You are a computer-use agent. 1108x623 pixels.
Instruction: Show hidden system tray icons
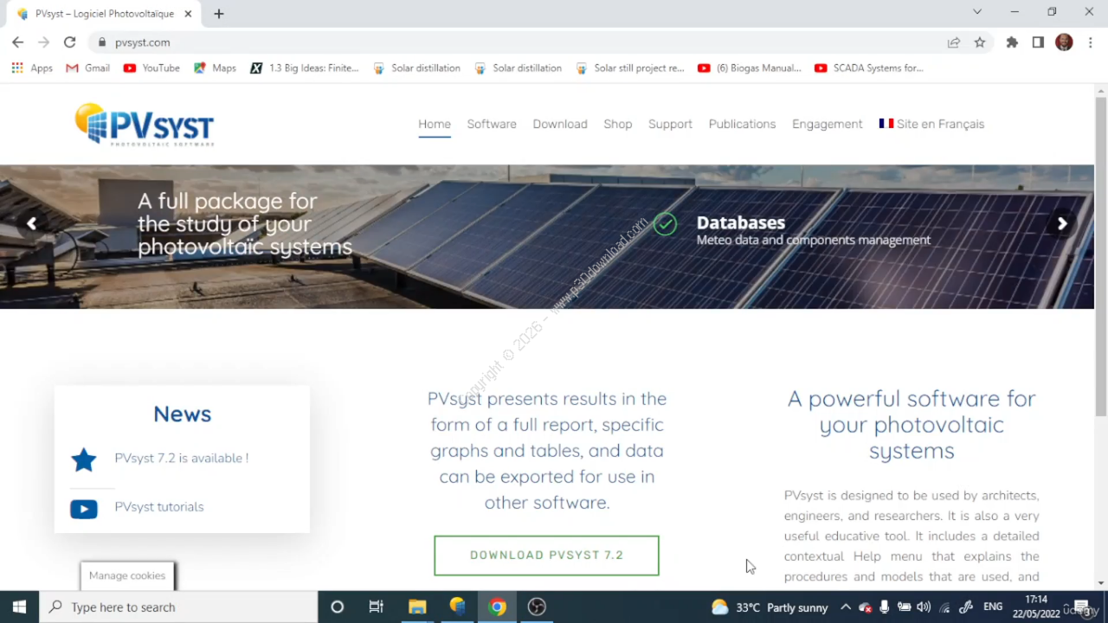coord(846,607)
